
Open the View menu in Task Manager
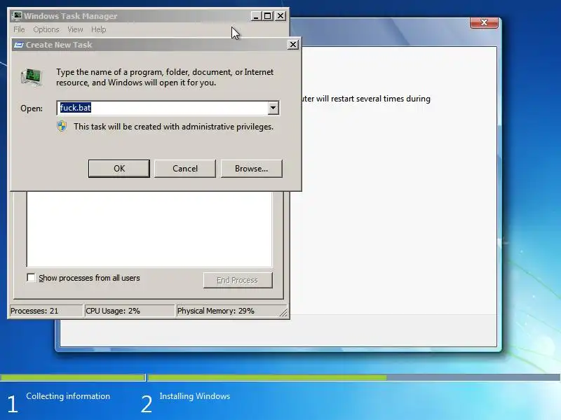(75, 29)
